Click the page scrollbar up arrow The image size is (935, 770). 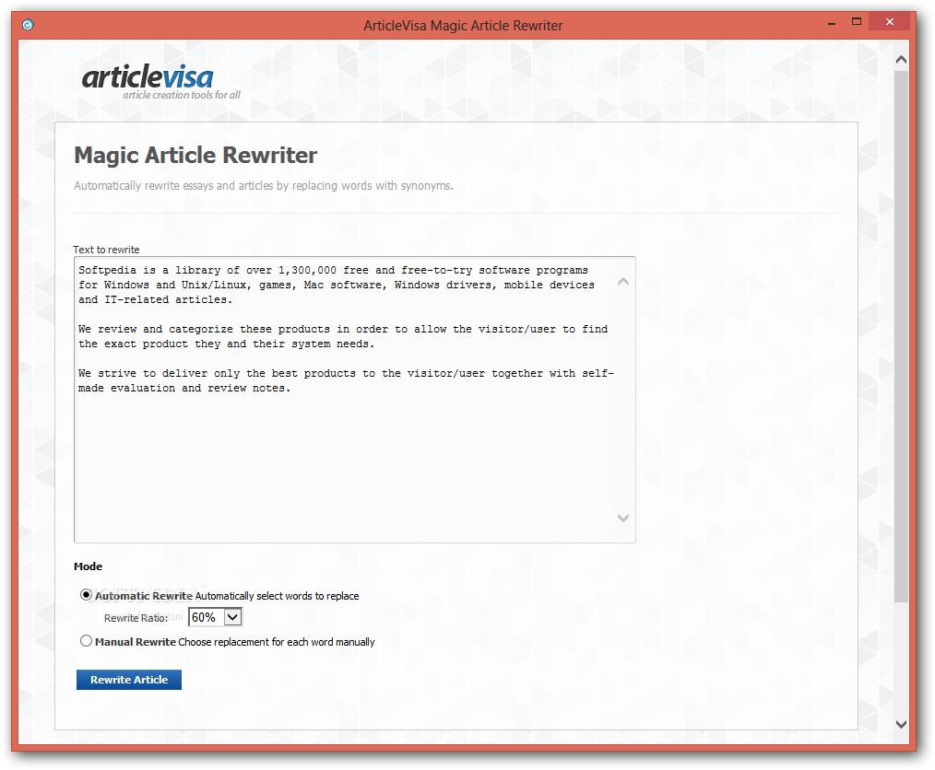pyautogui.click(x=901, y=60)
